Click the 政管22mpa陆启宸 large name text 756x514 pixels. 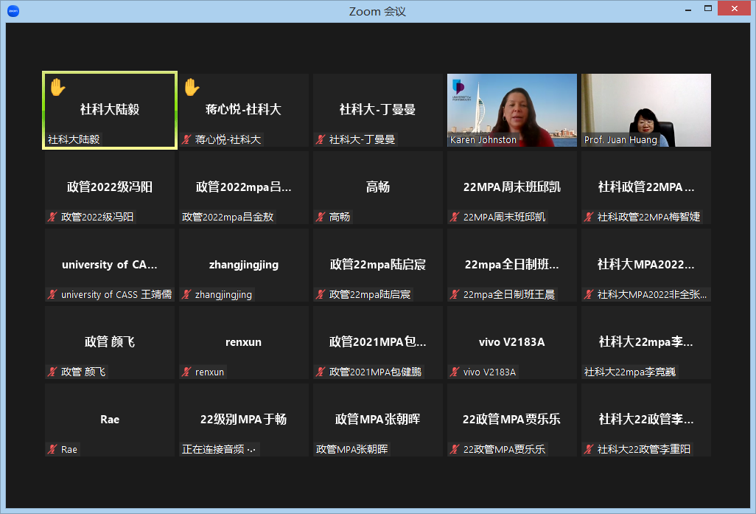pos(377,265)
